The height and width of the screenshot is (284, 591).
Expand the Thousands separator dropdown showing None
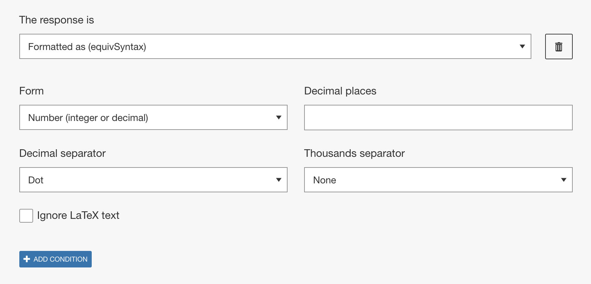(x=438, y=180)
